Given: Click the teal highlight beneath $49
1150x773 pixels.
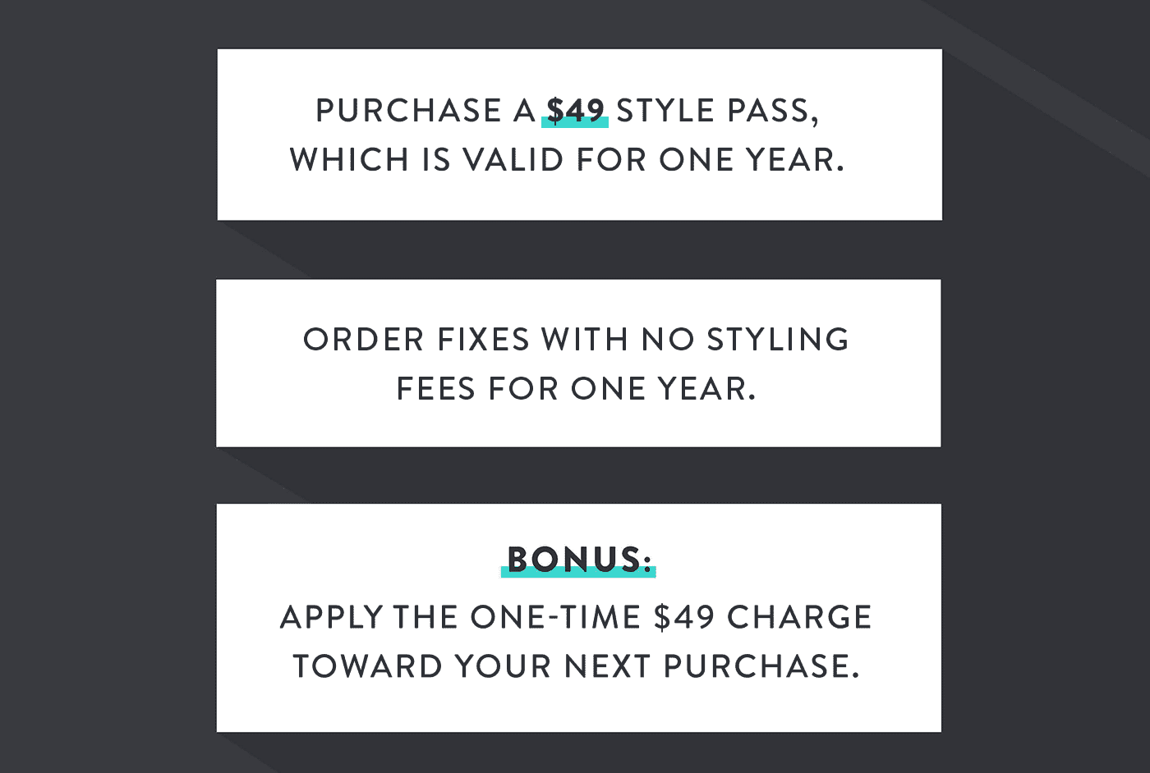Looking at the screenshot, I should tap(575, 122).
